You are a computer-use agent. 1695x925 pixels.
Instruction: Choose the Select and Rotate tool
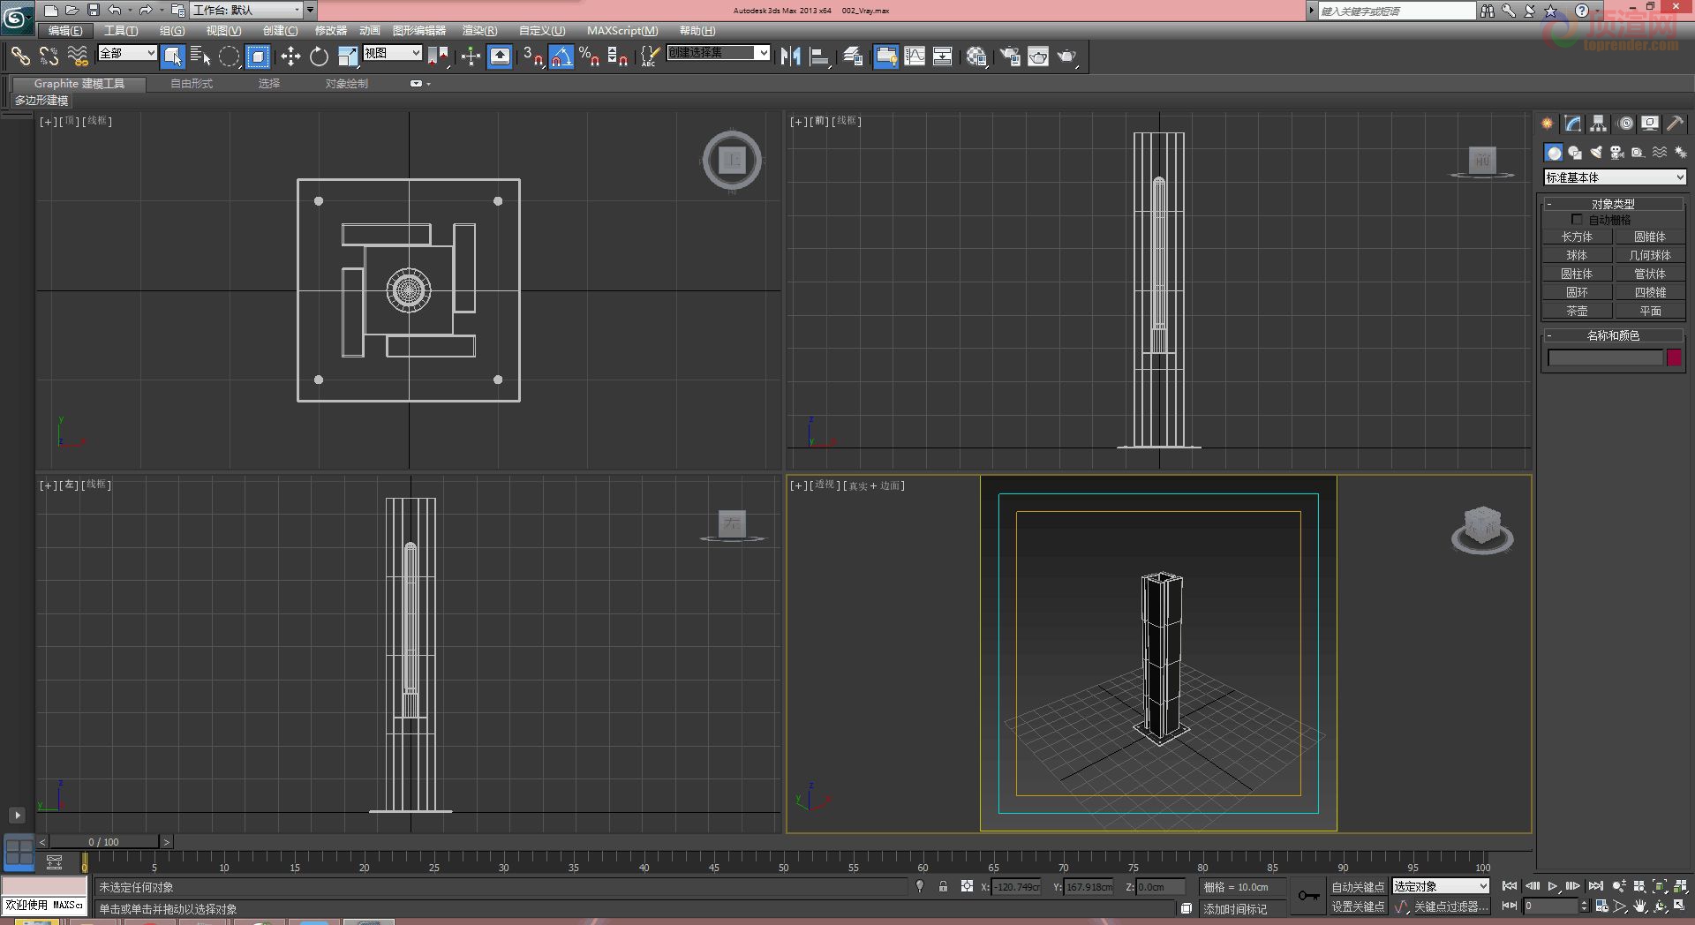click(319, 56)
